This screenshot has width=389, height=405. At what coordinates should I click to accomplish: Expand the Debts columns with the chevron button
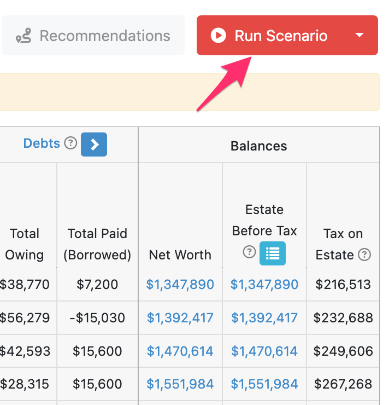94,144
